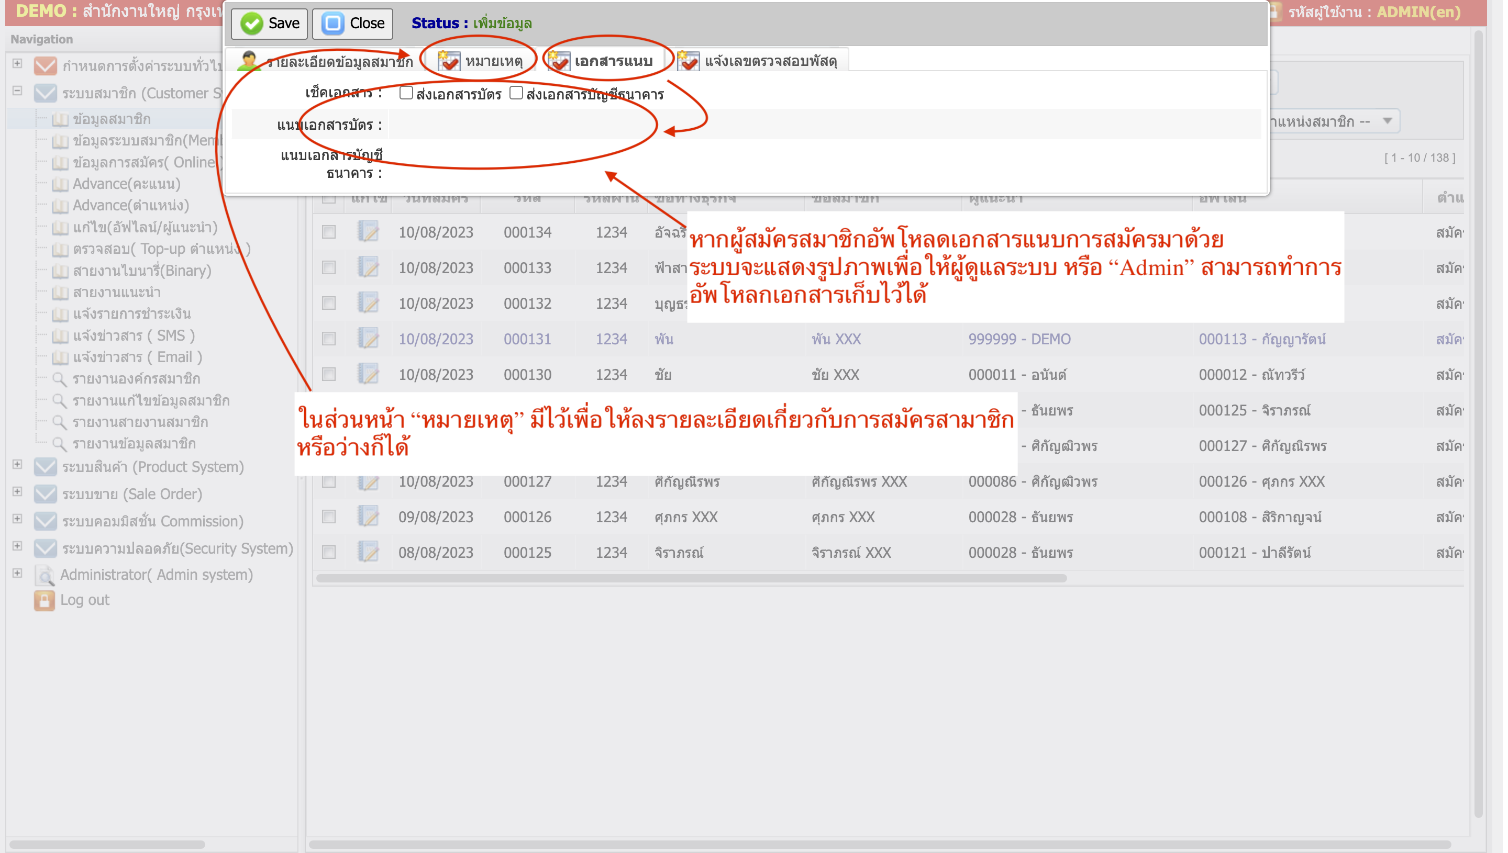Screen dimensions: 1508x853
Task: Click the edit icon for member 000125
Action: 369,552
